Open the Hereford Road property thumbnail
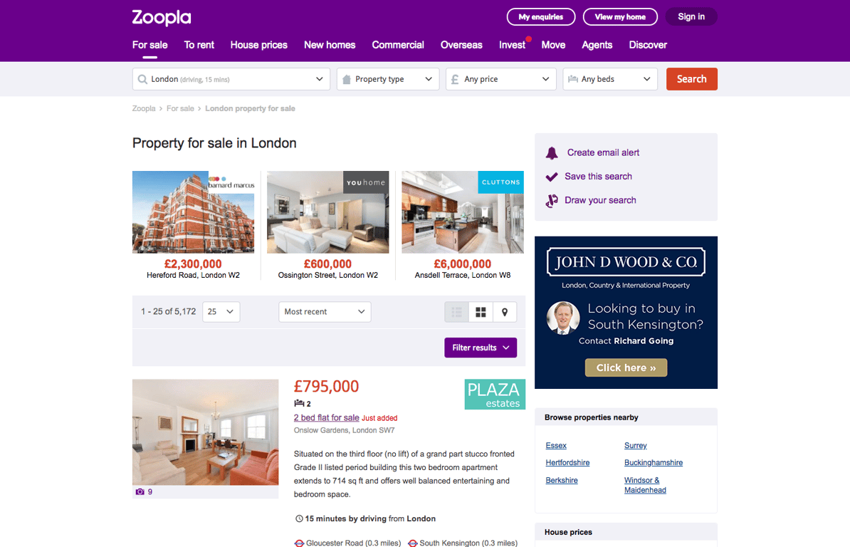The image size is (850, 547). (193, 212)
